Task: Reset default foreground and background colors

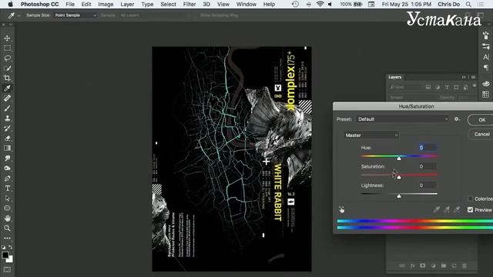Action: point(3,247)
